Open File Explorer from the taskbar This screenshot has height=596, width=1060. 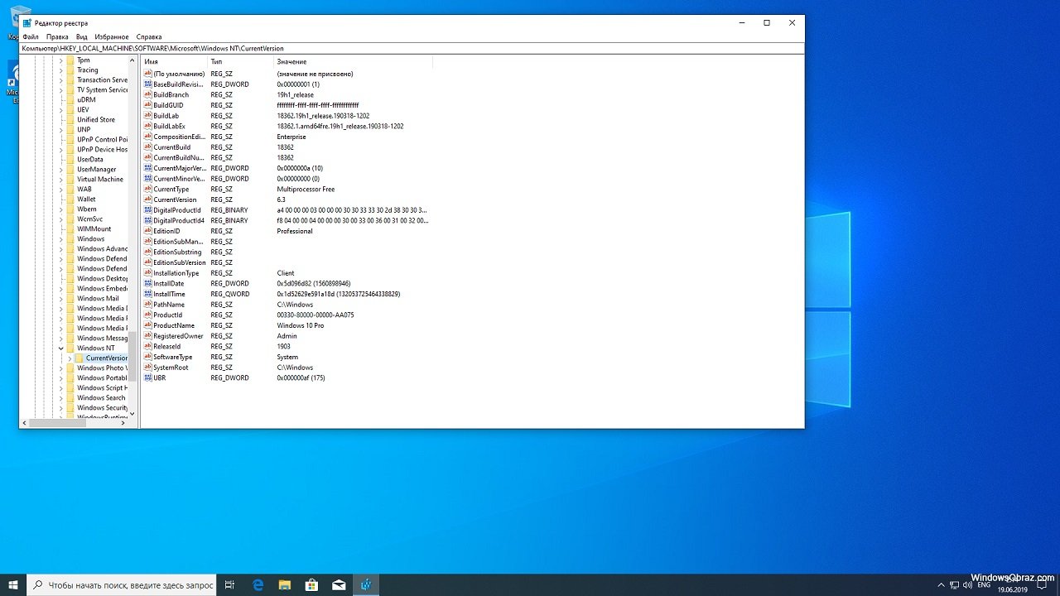tap(284, 584)
